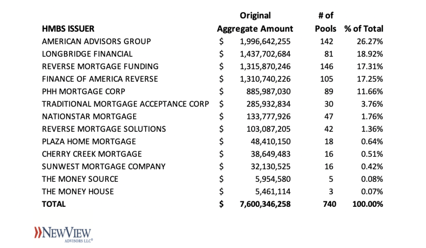
Task: Click the 1,996,642,255 amount value
Action: 265,41
